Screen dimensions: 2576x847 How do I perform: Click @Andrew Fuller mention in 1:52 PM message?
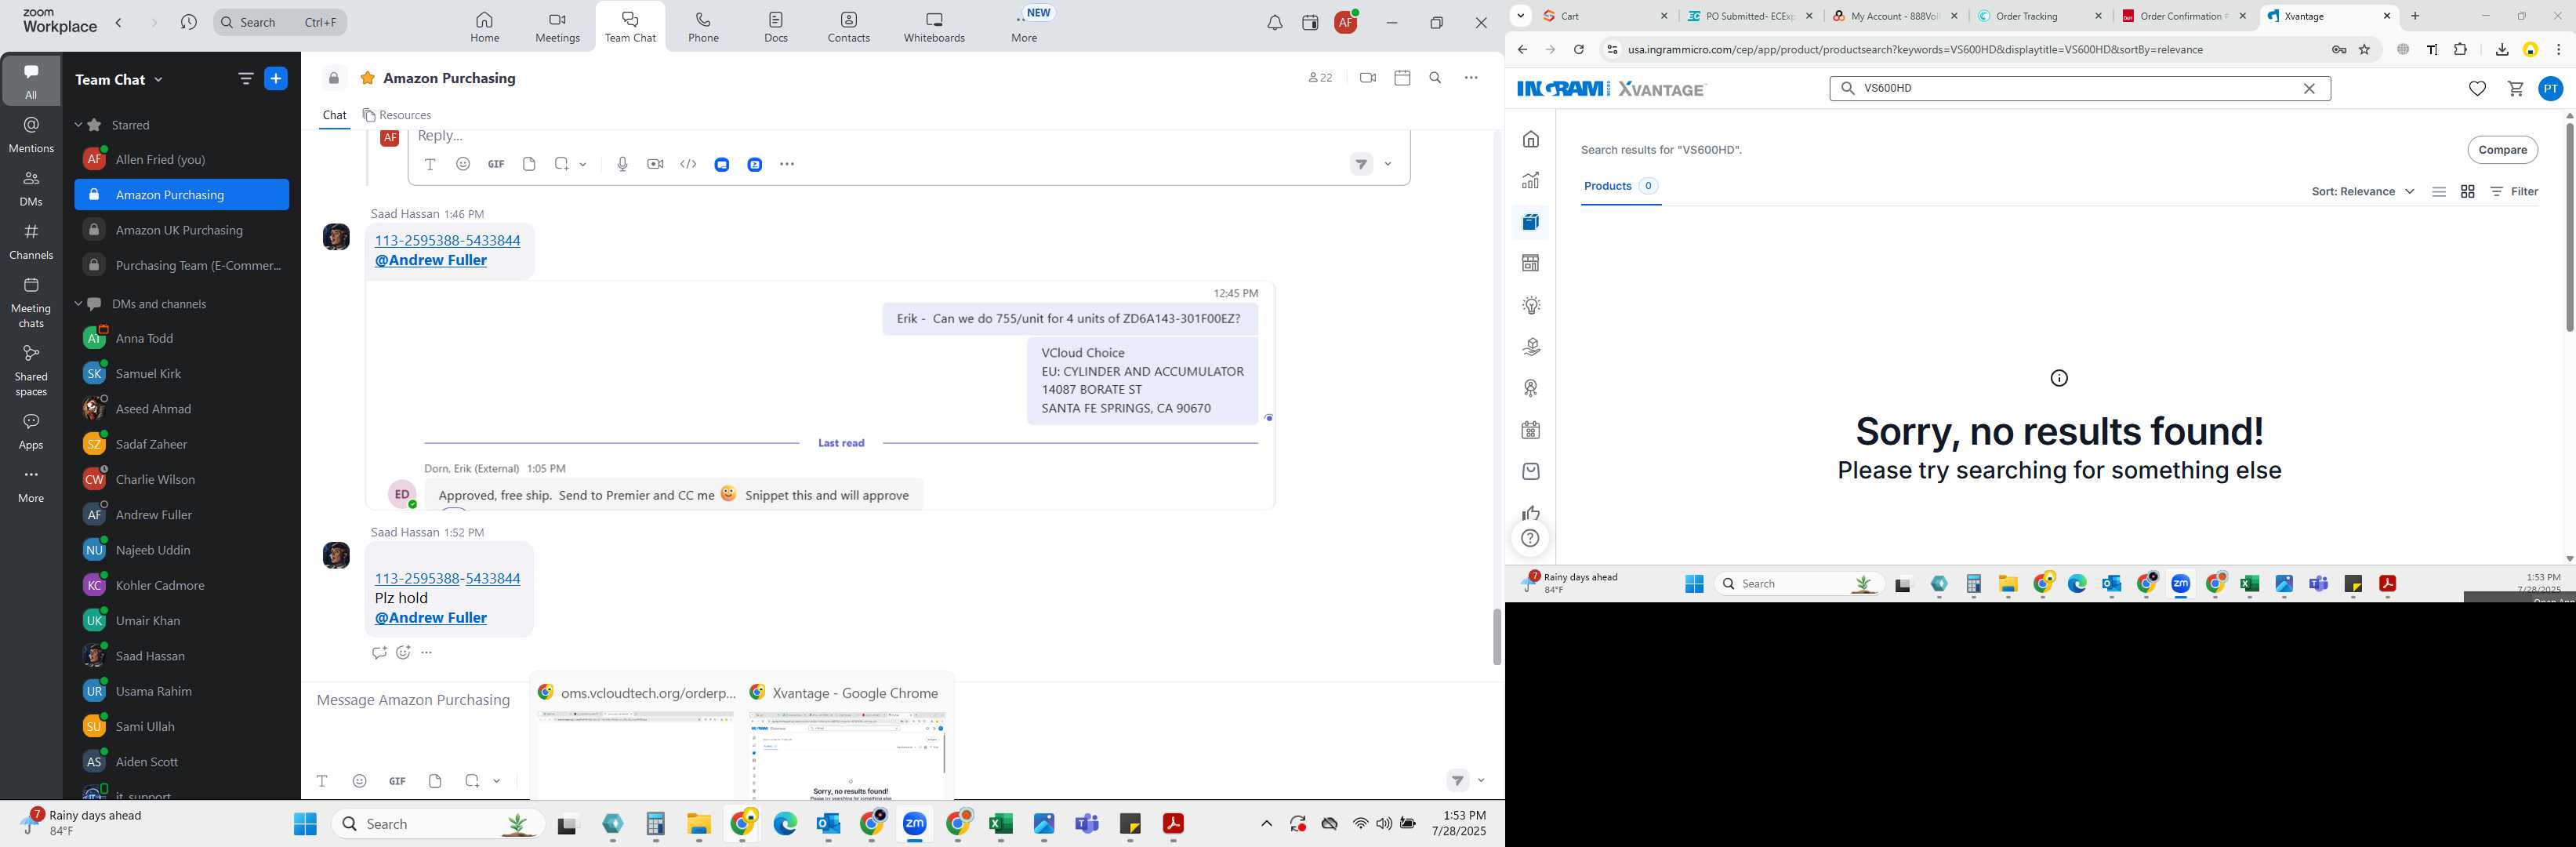pos(431,618)
